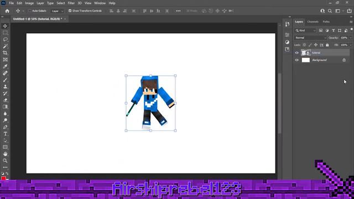Toggle filter for pixel layers
The height and width of the screenshot is (199, 354).
(x=321, y=30)
